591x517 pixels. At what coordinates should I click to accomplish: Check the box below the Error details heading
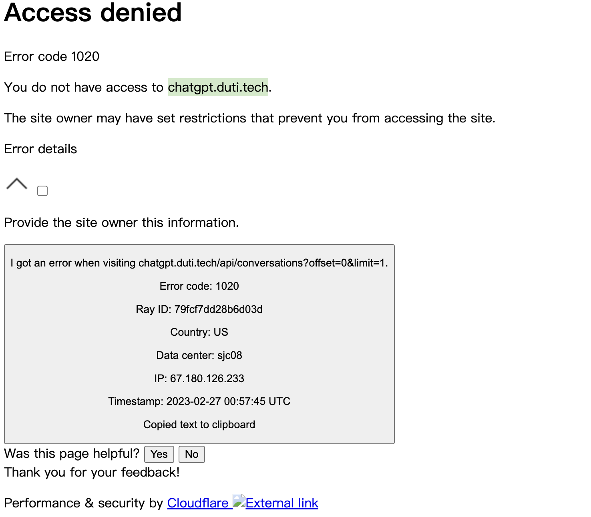pyautogui.click(x=42, y=191)
